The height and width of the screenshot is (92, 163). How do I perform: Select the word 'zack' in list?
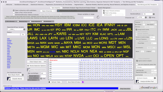pos(8,68)
